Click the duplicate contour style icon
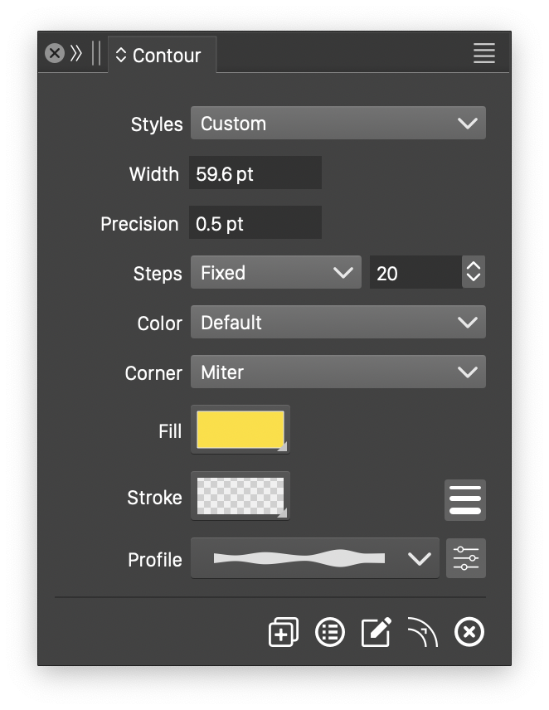This screenshot has width=549, height=710. click(283, 632)
